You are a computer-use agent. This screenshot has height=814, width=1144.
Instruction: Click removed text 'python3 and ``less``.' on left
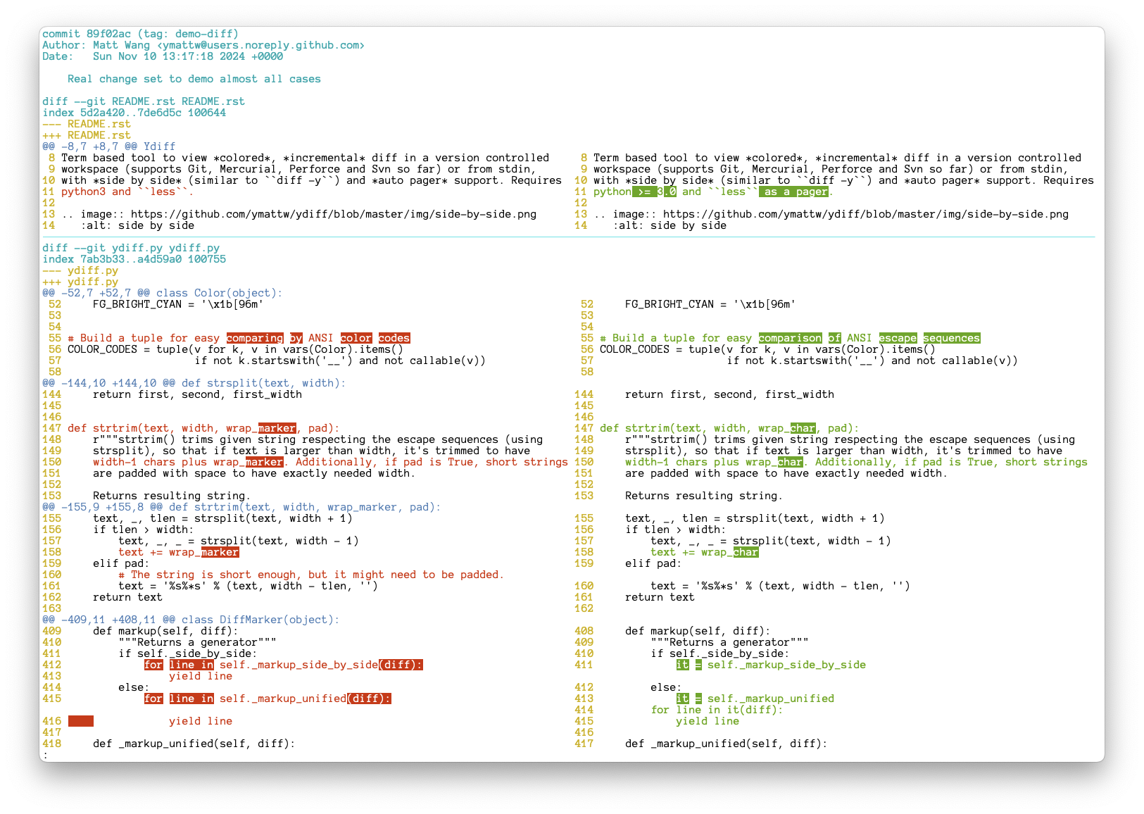tap(127, 192)
